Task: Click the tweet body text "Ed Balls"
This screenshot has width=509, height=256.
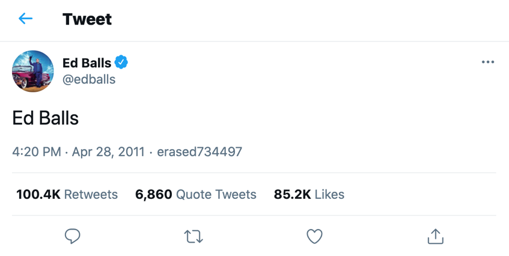Action: [x=46, y=118]
